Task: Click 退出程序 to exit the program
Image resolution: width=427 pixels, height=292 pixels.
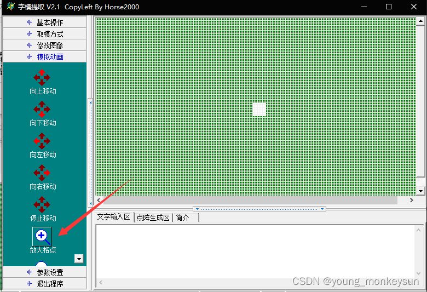Action: 45,284
